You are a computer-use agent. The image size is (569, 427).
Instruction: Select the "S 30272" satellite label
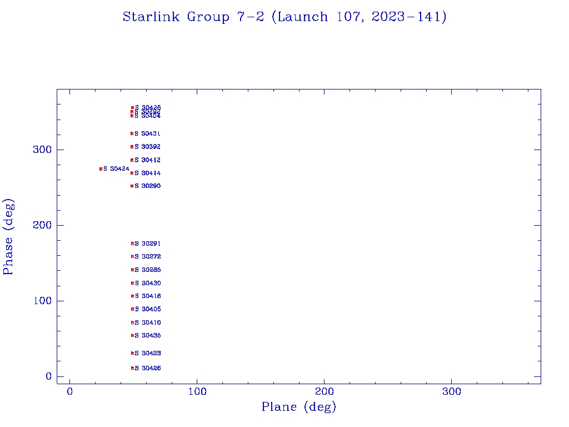pos(148,257)
